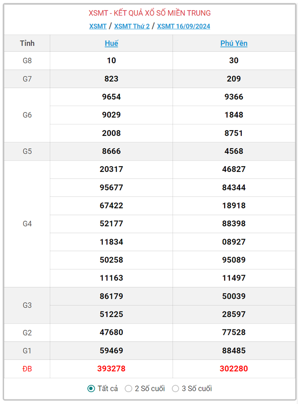Click the Huế G1 number 59469
This screenshot has width=298, height=404.
click(111, 351)
